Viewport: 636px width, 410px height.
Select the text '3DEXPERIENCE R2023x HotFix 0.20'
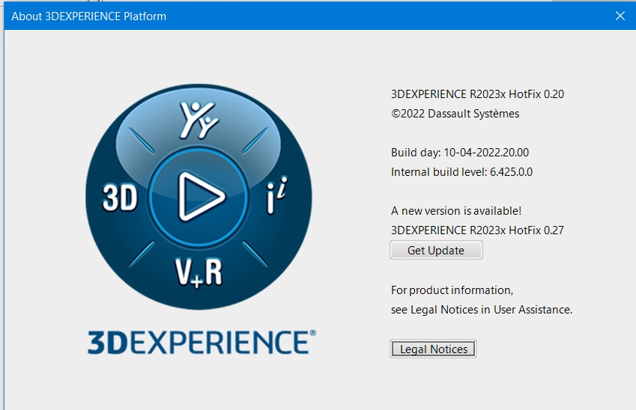(477, 94)
